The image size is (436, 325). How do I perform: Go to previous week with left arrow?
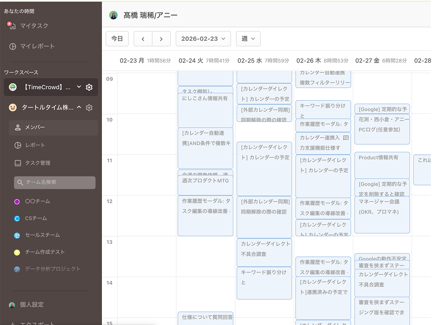click(x=143, y=39)
